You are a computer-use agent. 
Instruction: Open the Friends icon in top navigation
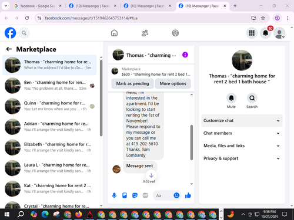point(145,33)
